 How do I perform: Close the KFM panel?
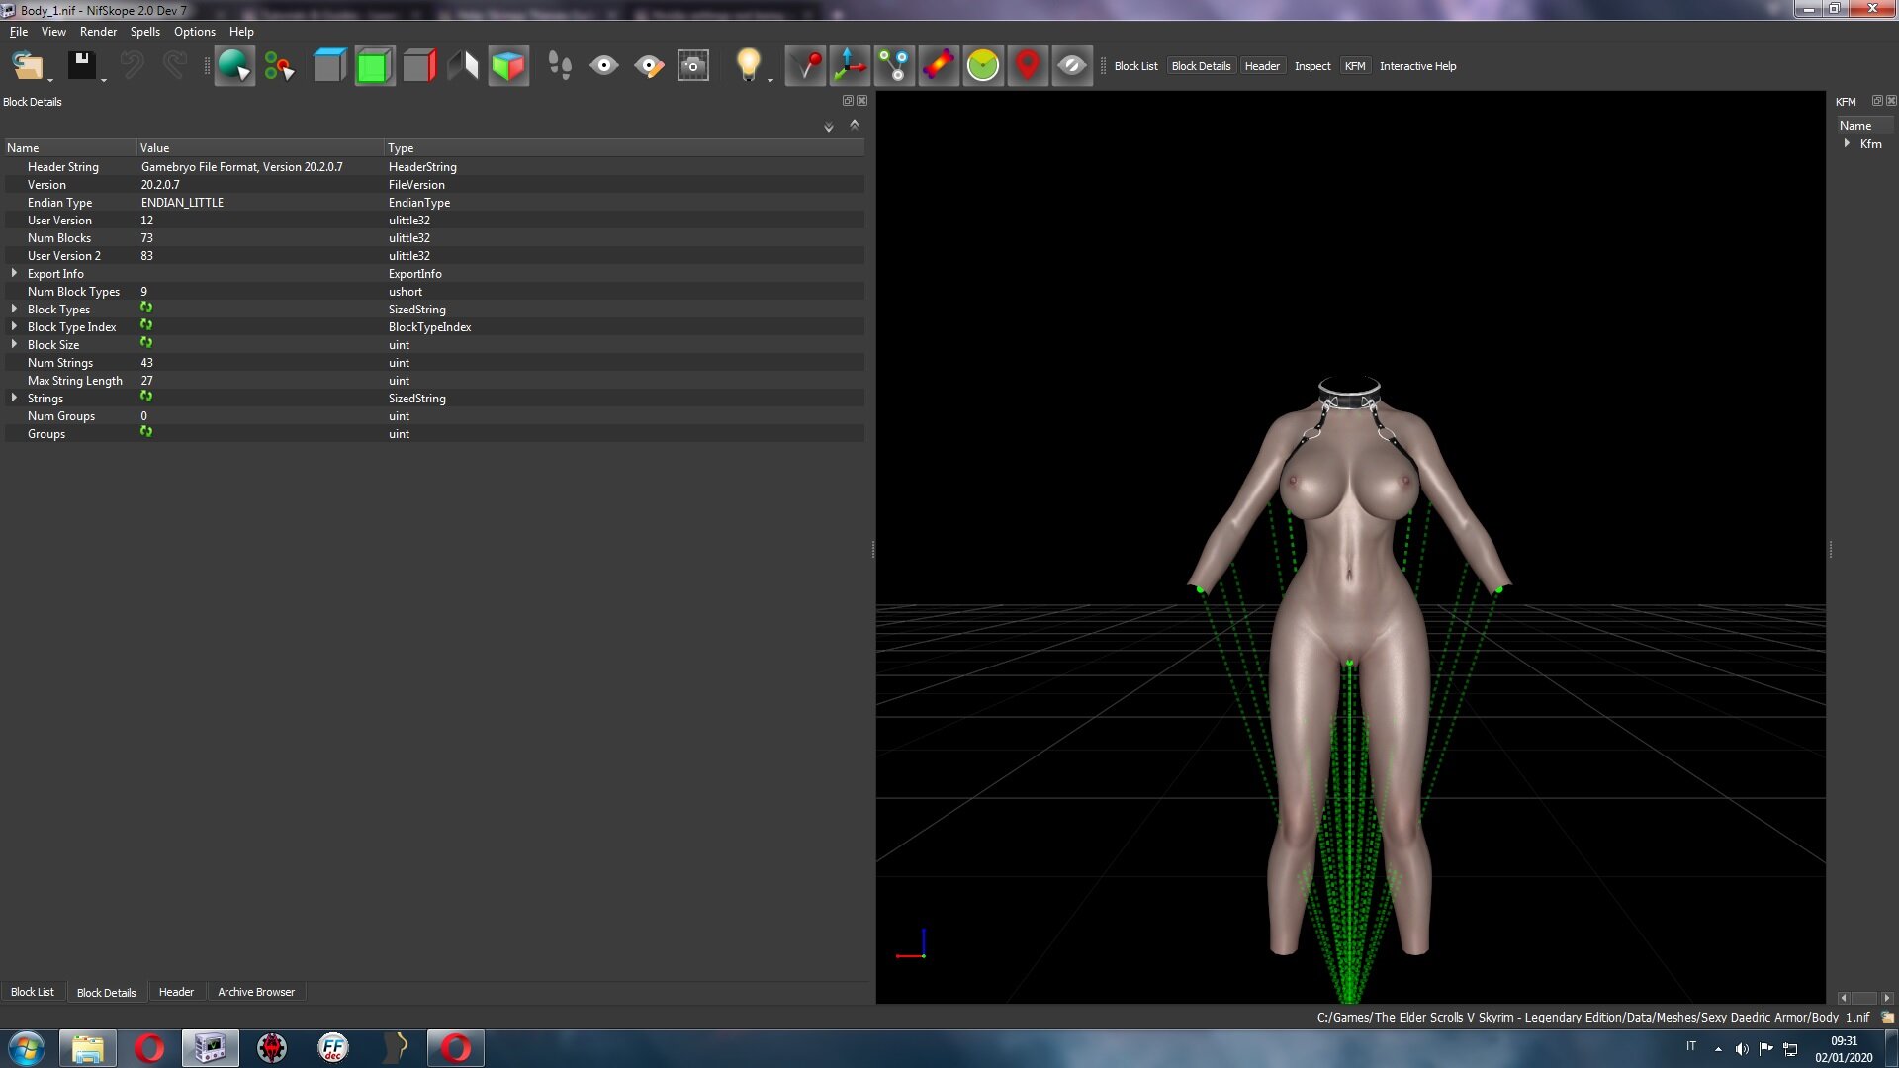coord(1891,101)
